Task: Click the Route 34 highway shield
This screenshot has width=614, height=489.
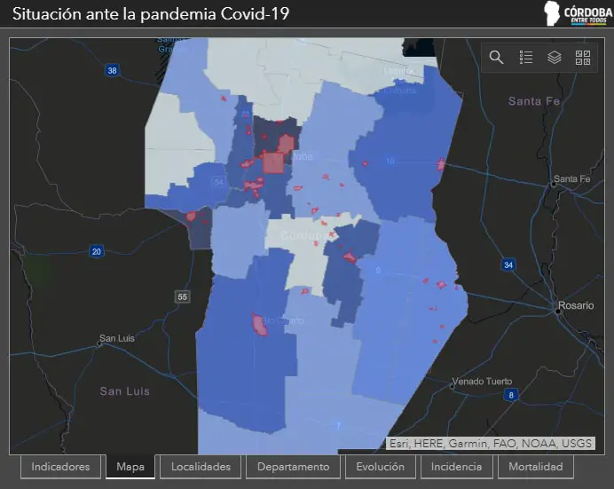Action: (x=508, y=264)
